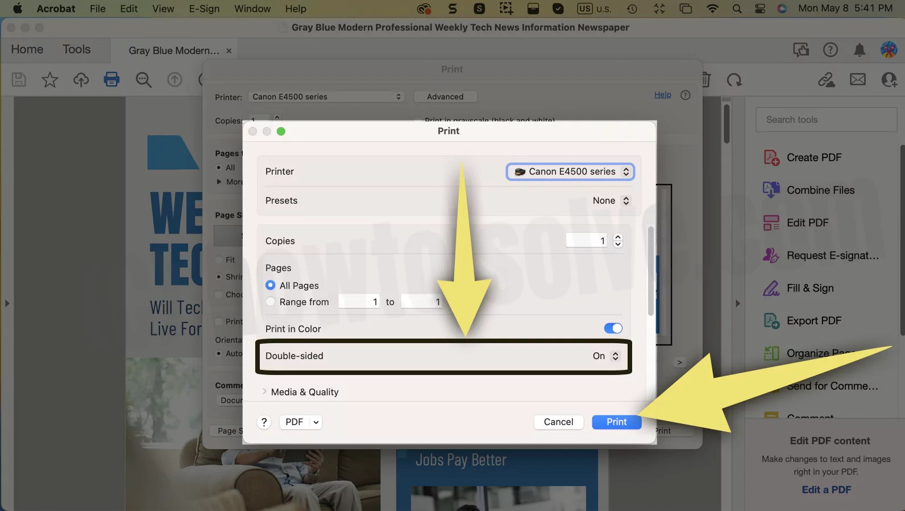Open the E-Sign menu
The image size is (905, 511).
click(204, 9)
